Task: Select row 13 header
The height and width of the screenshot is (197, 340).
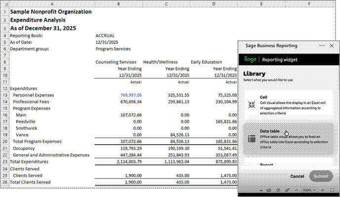Action: pos(5,95)
